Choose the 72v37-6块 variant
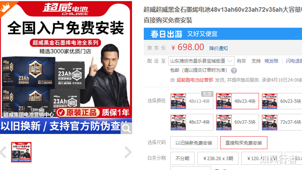The width and height of the screenshot is (302, 170). 282,122
